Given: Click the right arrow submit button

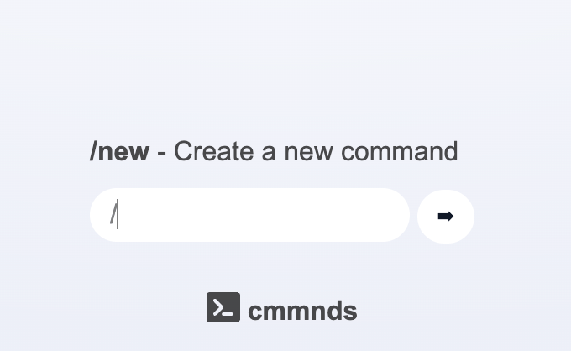Looking at the screenshot, I should [446, 217].
